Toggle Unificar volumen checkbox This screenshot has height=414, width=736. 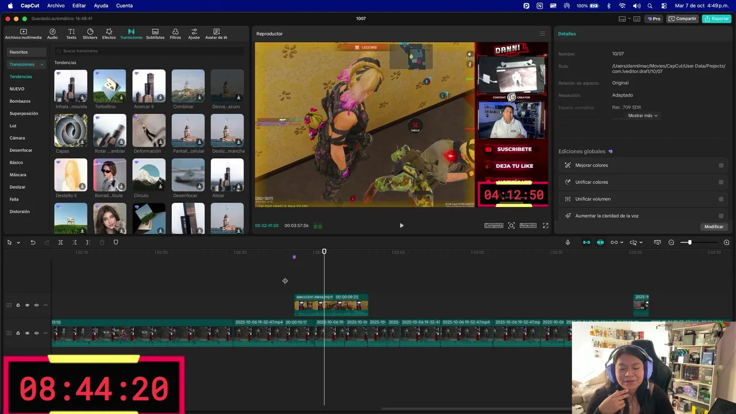click(721, 199)
